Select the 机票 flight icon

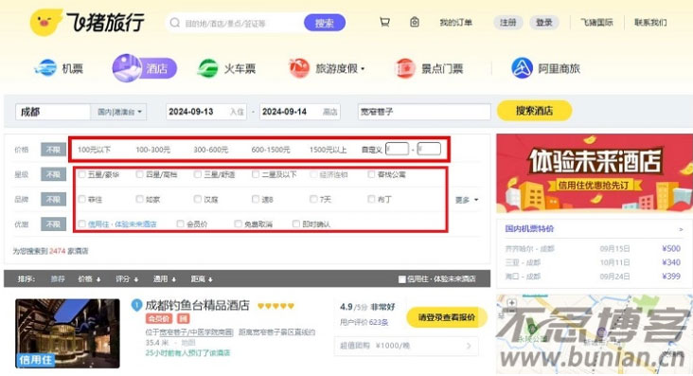45,68
